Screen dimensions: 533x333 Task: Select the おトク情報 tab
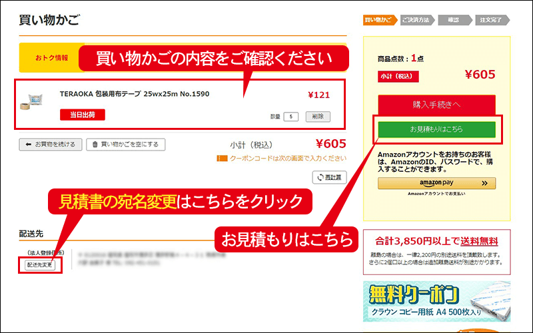click(51, 58)
